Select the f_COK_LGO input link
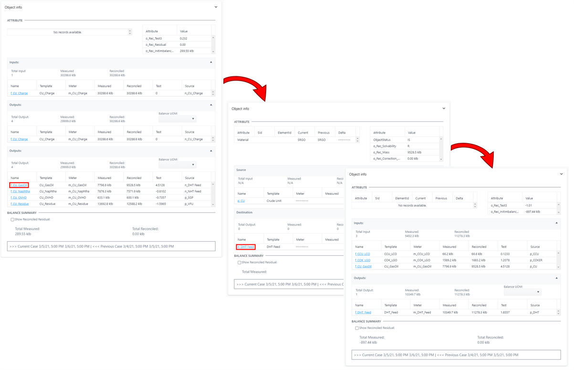 [363, 260]
